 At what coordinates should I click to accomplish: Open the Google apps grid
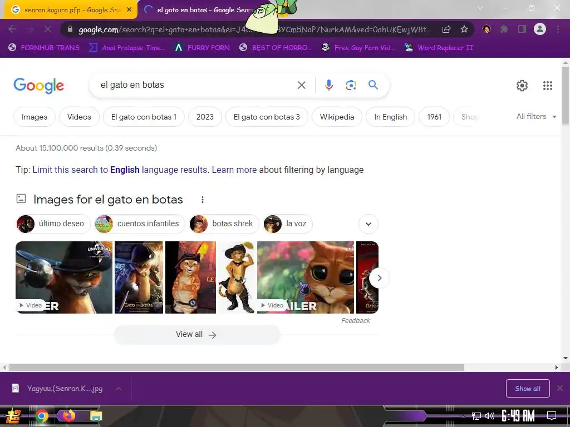tap(548, 85)
